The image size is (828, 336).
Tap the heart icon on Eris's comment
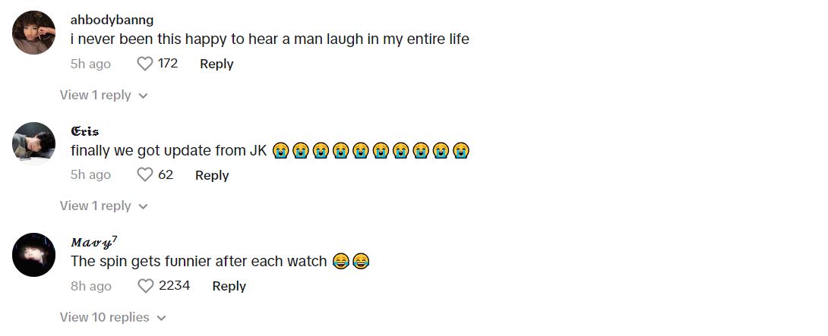144,174
